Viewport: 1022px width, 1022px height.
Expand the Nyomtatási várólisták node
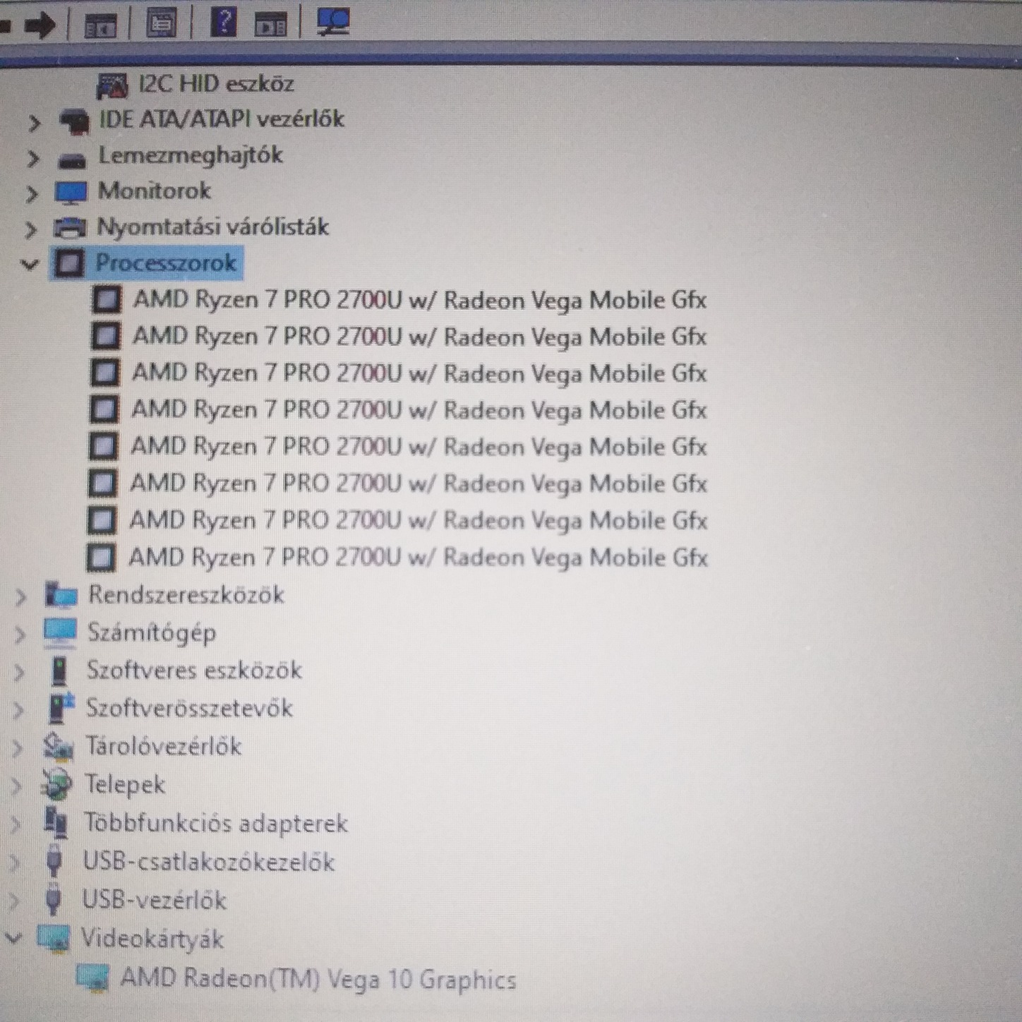click(x=30, y=229)
